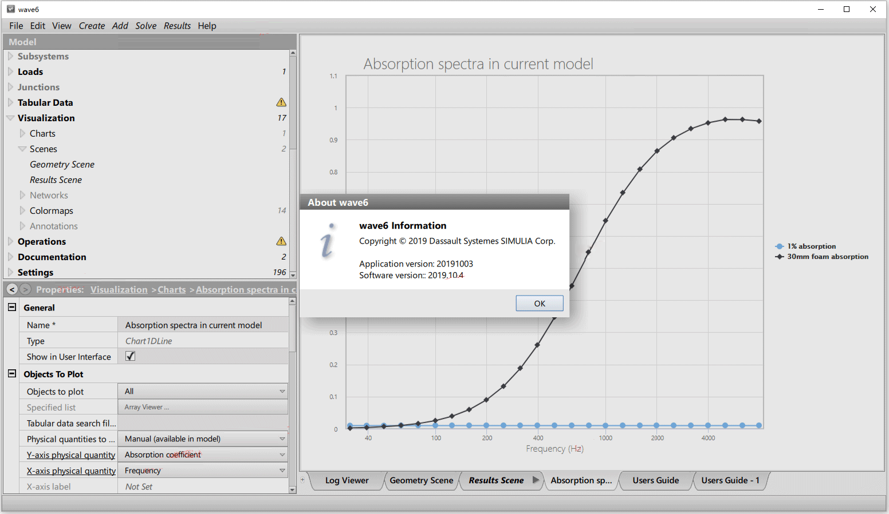Open the Solve menu

pyautogui.click(x=145, y=26)
